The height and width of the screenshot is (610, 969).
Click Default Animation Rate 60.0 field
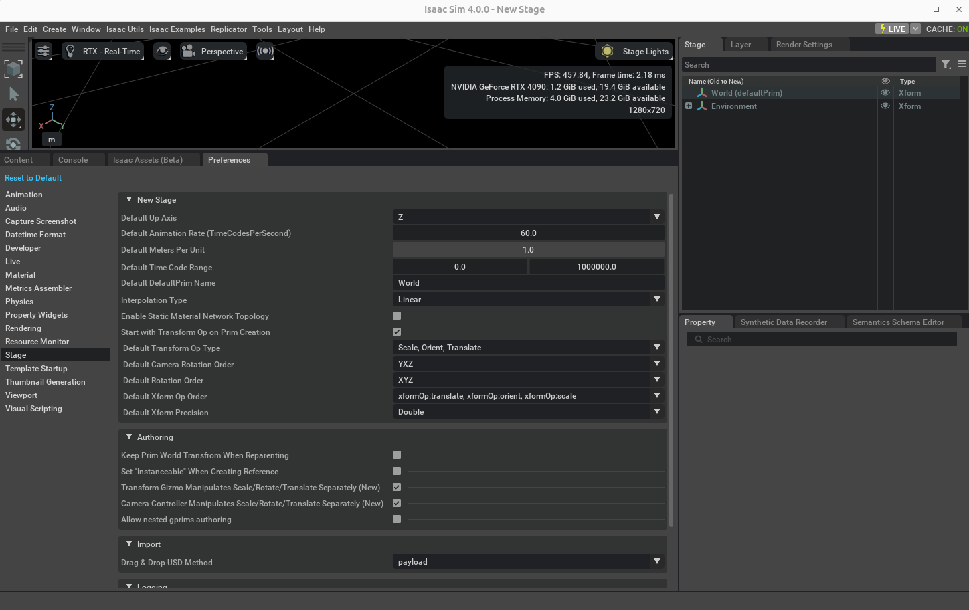pyautogui.click(x=529, y=233)
